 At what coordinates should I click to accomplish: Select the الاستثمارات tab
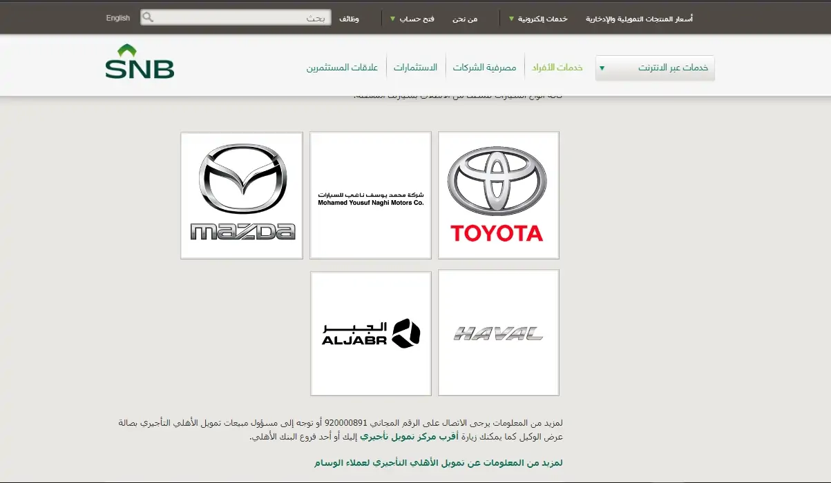416,68
